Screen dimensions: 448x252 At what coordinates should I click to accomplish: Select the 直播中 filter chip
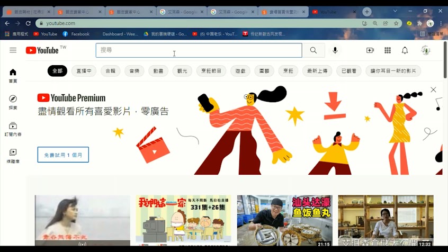point(84,71)
